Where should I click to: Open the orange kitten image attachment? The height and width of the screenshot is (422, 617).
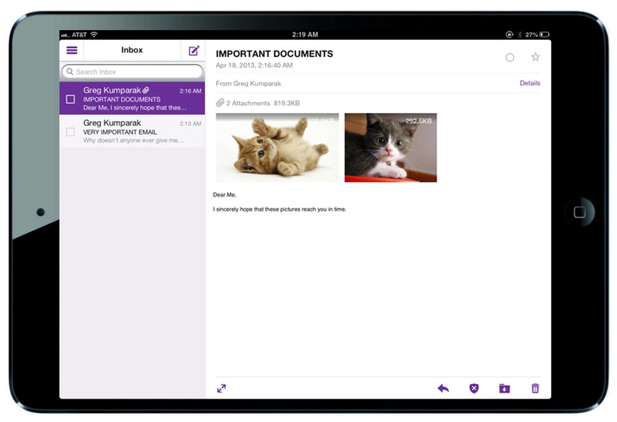click(277, 147)
